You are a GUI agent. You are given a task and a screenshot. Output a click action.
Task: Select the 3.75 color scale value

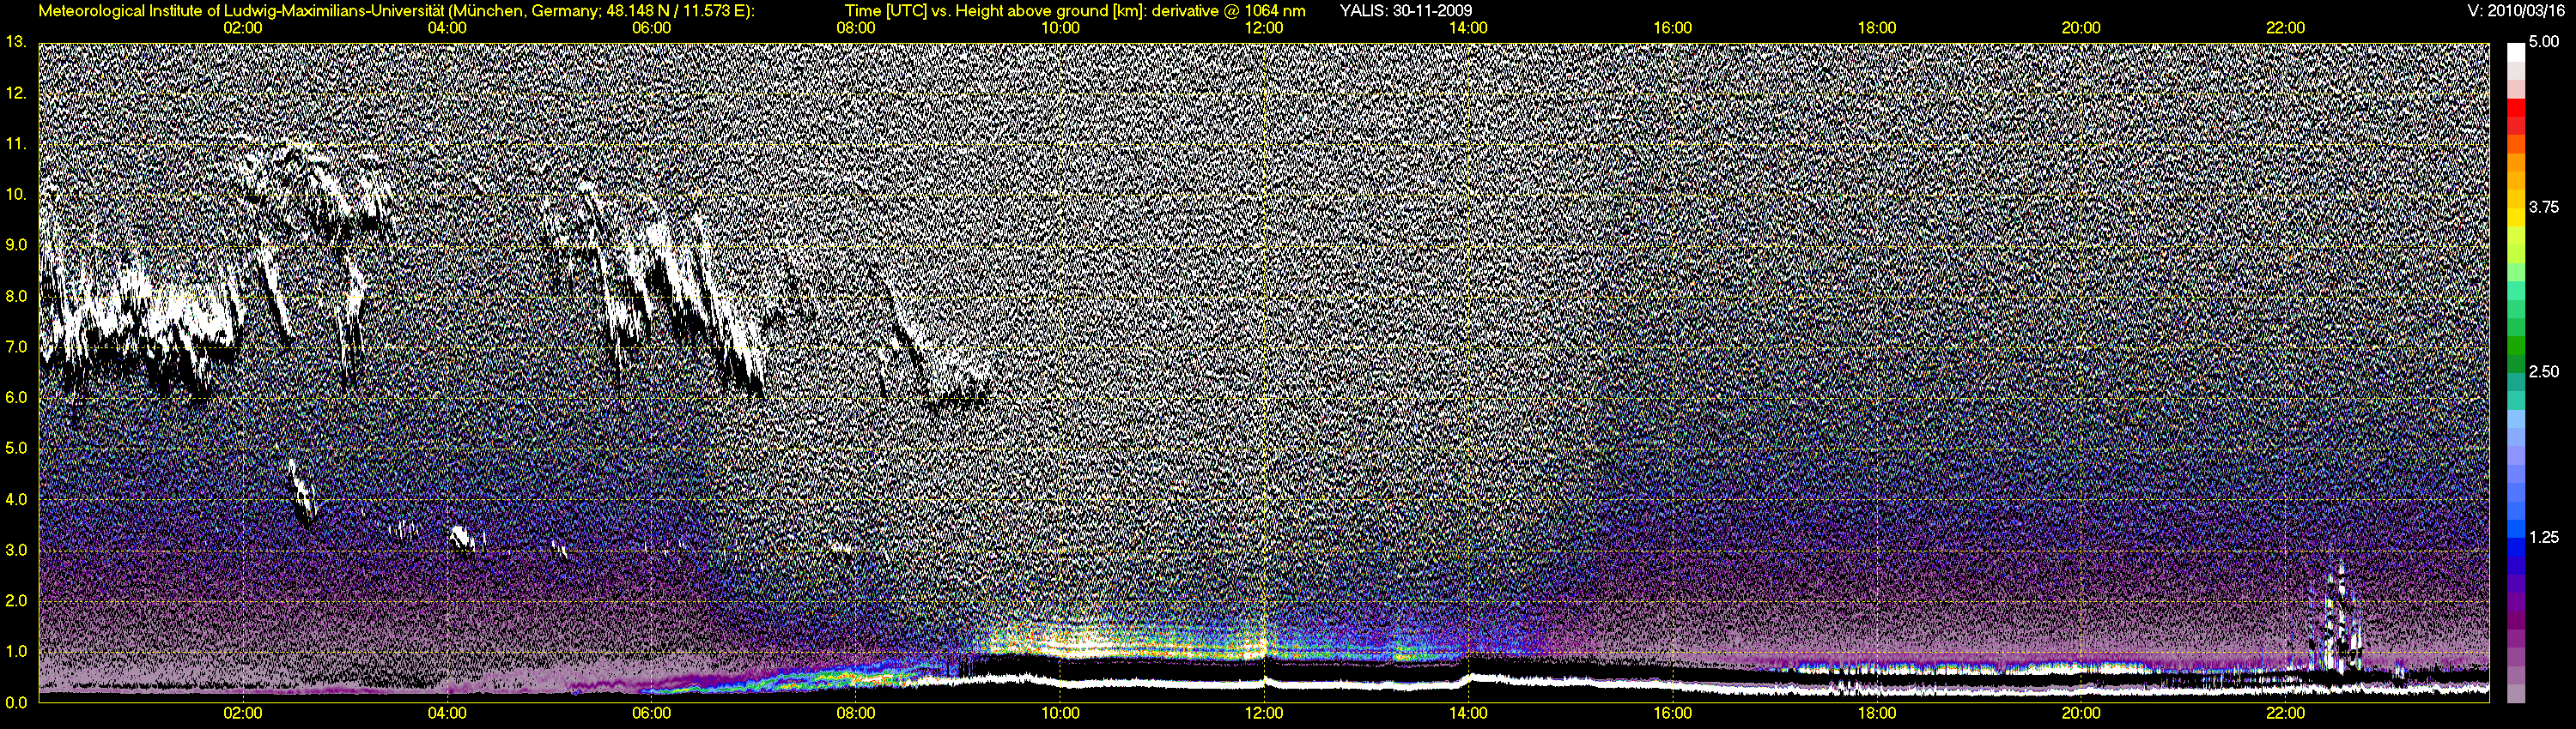click(2544, 207)
